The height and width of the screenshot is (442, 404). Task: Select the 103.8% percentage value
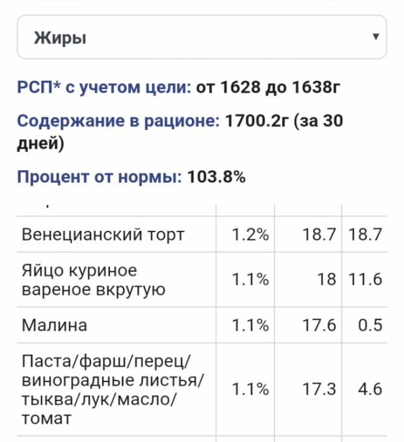click(217, 177)
